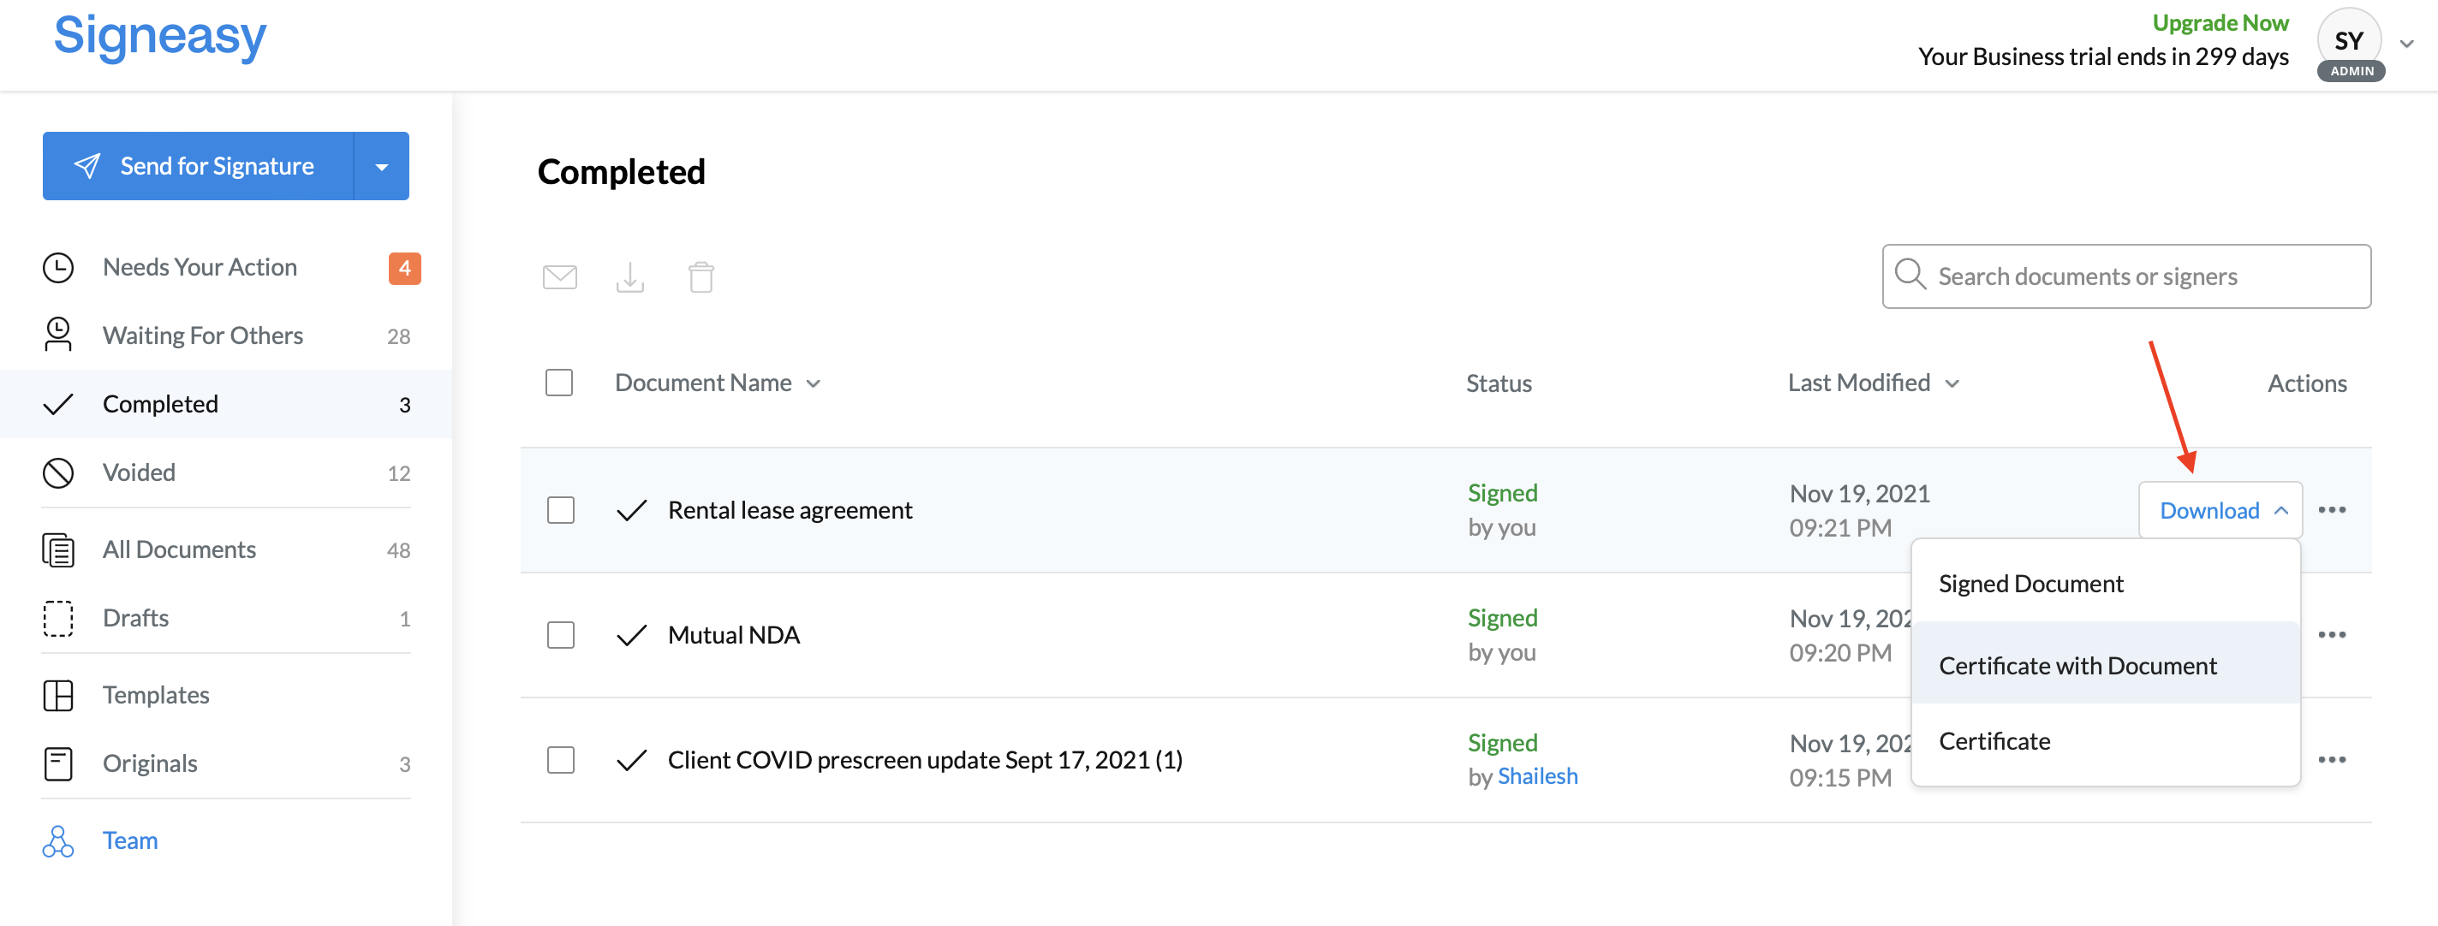Viewport: 2438px width, 926px height.
Task: Expand the Send for Signature dropdown arrow
Action: pos(381,167)
